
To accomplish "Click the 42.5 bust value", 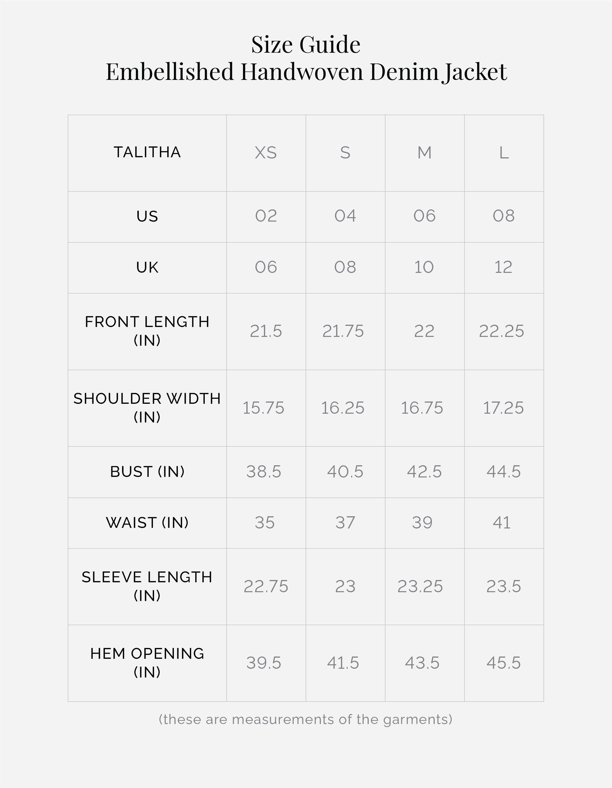I will coord(424,472).
